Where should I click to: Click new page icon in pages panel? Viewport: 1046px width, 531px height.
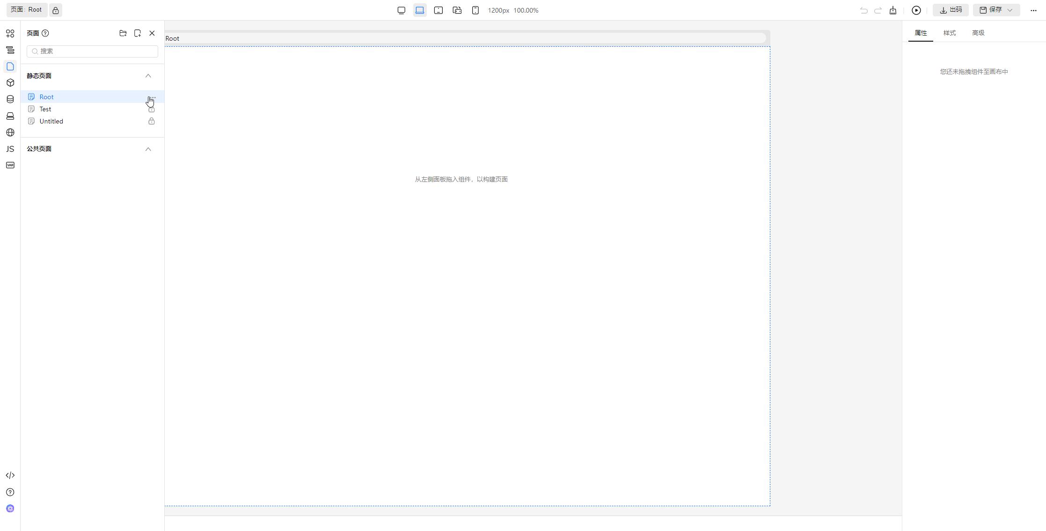[137, 33]
